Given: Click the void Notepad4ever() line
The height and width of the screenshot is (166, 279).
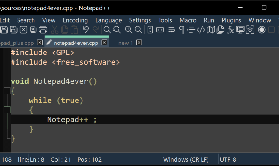Looking at the screenshot, I should [54, 81].
